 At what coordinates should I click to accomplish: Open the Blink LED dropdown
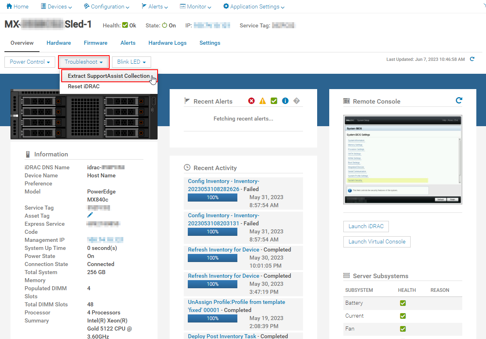click(x=131, y=62)
